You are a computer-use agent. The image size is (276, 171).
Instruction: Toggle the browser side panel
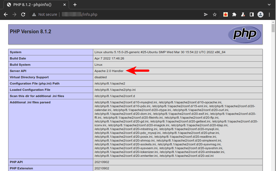point(252,14)
